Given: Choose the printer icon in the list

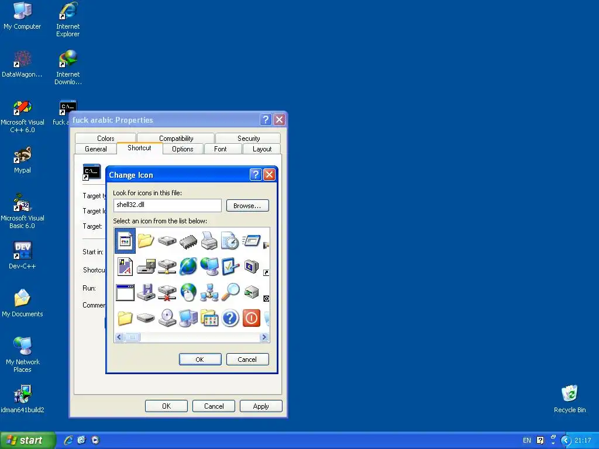Looking at the screenshot, I should (209, 240).
